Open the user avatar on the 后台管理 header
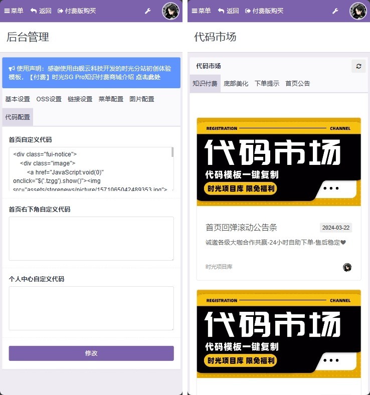The width and height of the screenshot is (370, 395). pyautogui.click(x=170, y=11)
